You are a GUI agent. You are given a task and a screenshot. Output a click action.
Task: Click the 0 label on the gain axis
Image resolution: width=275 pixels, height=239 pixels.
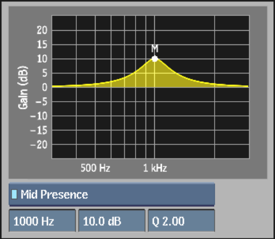click(45, 87)
